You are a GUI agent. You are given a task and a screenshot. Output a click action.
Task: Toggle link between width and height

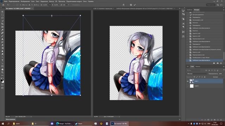point(50,5)
